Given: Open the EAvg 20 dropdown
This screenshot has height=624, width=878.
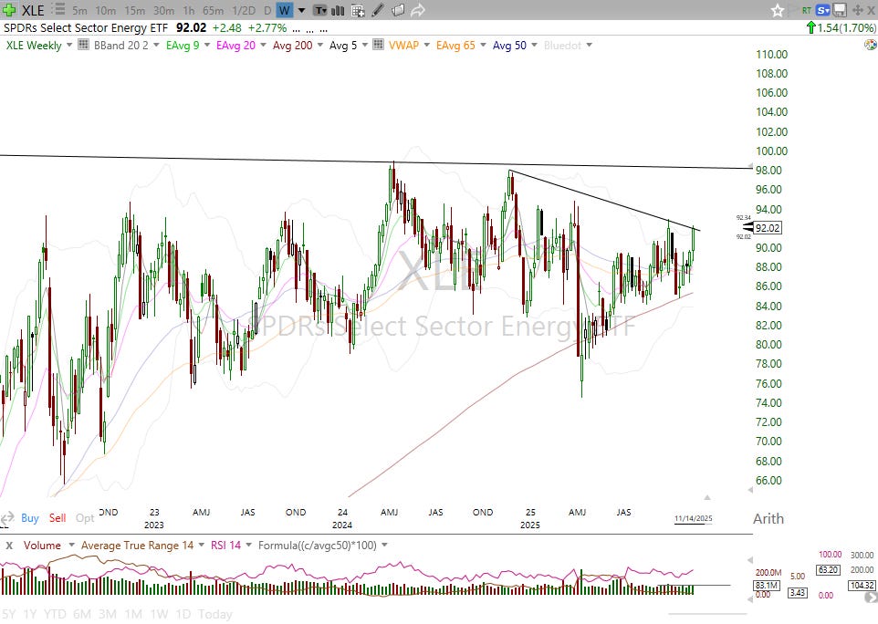Looking at the screenshot, I should [x=263, y=45].
